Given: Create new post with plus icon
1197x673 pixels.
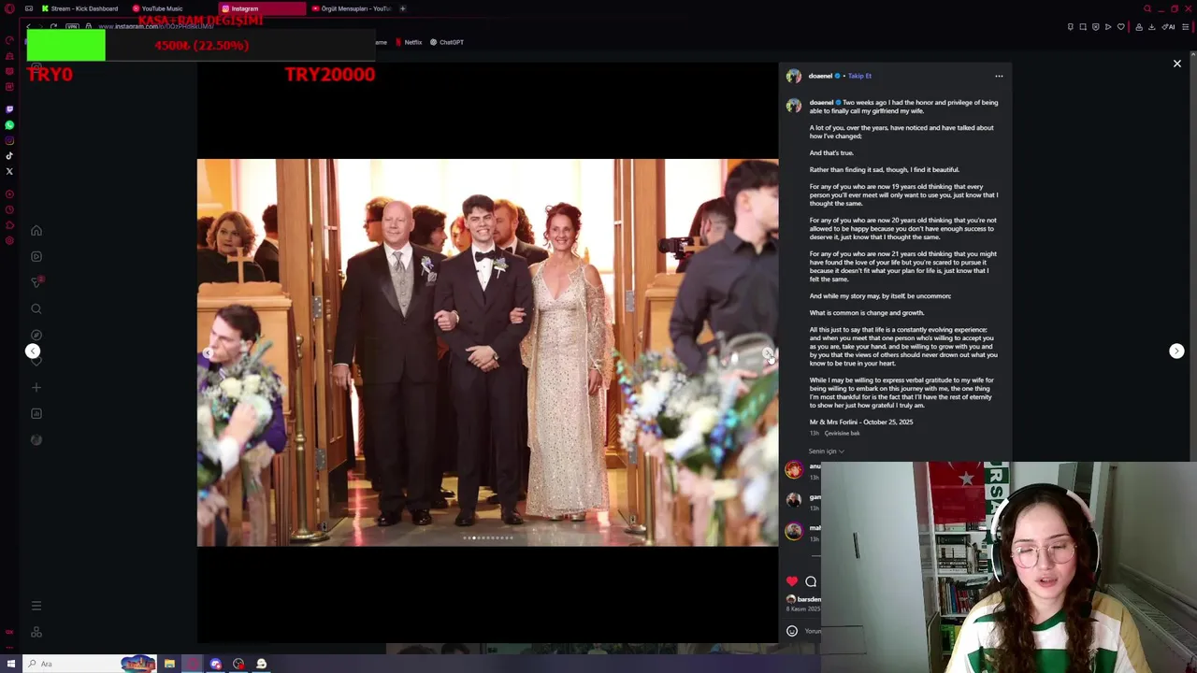Looking at the screenshot, I should [36, 387].
